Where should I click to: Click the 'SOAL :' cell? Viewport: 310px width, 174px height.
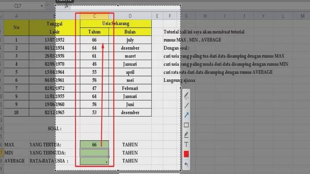pyautogui.click(x=54, y=129)
